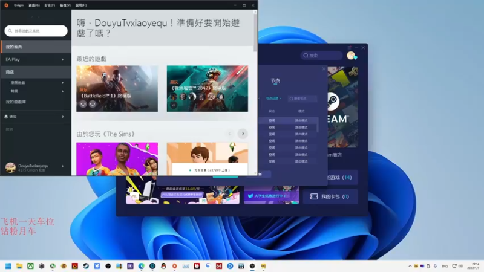
Task: Click the Origin logo in the title bar
Action: click(6, 5)
